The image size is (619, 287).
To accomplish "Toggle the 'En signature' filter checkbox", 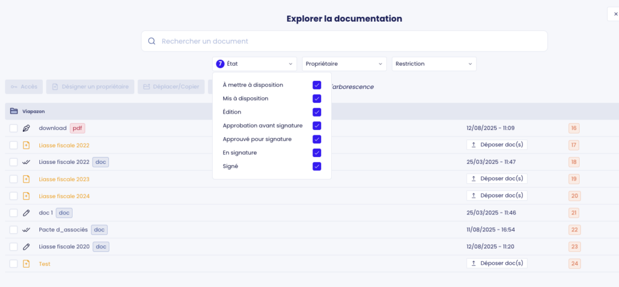I will click(x=317, y=153).
